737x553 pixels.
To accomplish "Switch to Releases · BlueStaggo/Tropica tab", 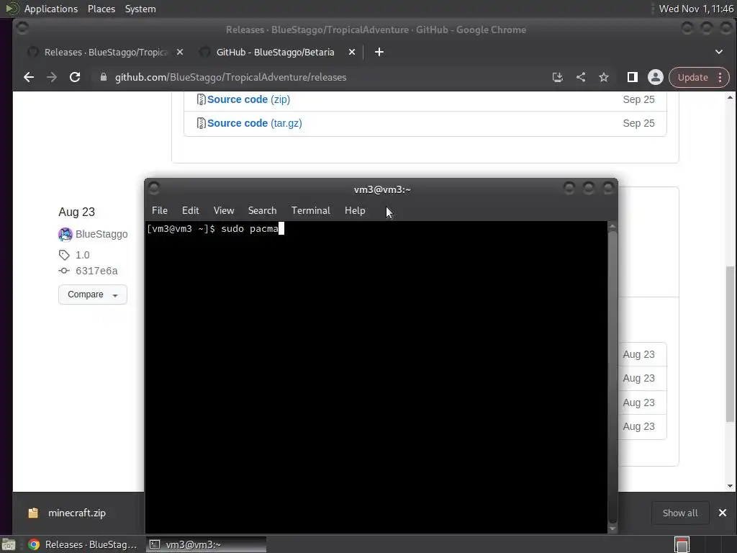I will click(x=105, y=52).
